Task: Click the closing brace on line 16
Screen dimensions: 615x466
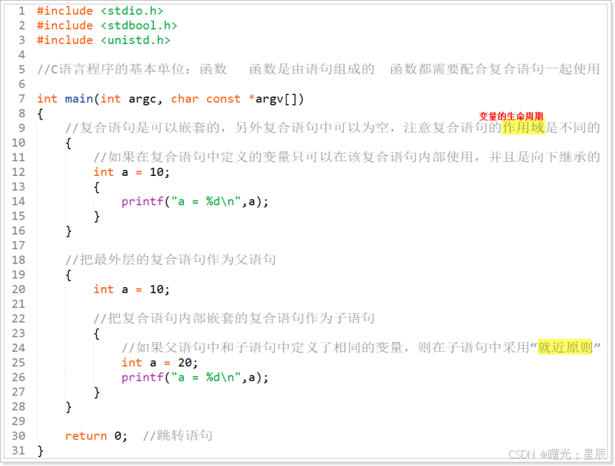Action: click(68, 231)
